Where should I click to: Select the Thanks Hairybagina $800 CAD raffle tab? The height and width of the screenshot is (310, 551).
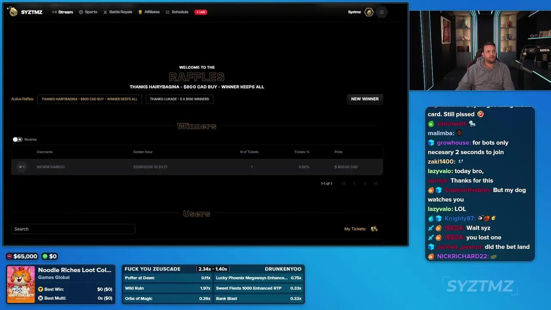click(x=90, y=99)
